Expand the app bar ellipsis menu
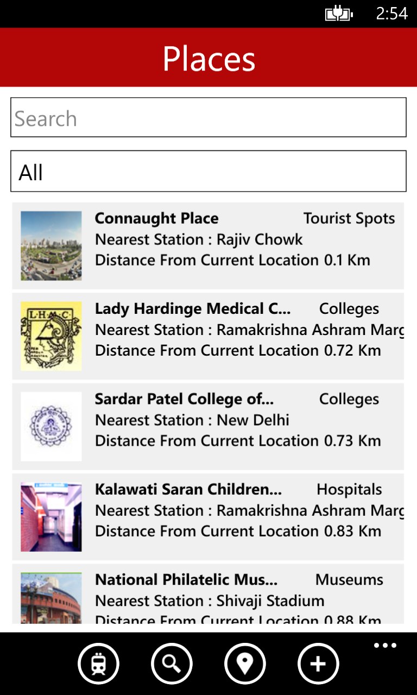This screenshot has height=695, width=417. [385, 646]
